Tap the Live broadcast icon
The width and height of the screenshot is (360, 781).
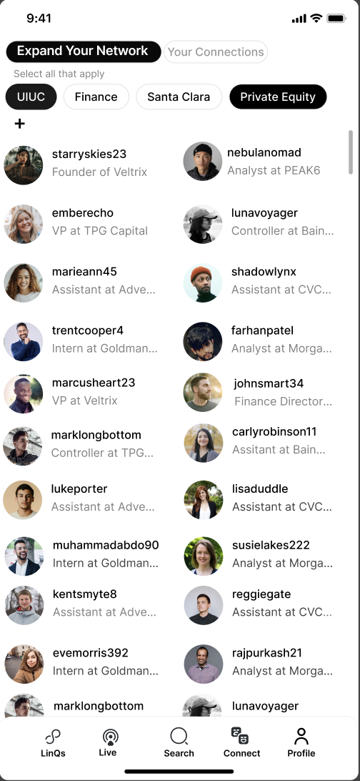tap(110, 737)
